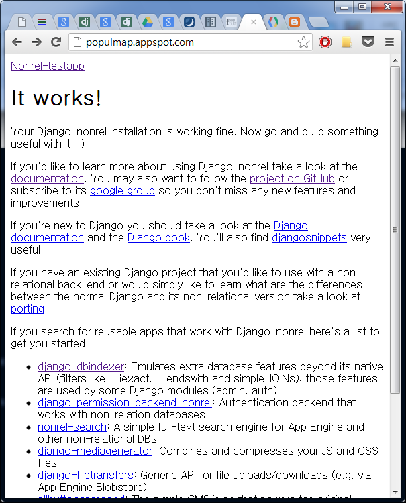Open the nonrel-search link
This screenshot has width=406, height=503.
72,427
